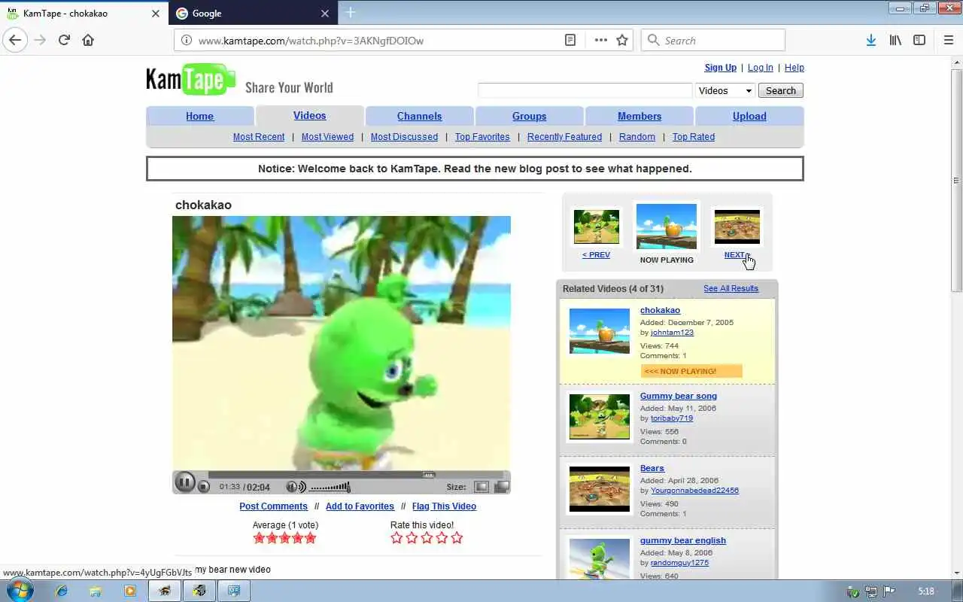This screenshot has width=963, height=602.
Task: Click the KamTape search input field
Action: coord(585,90)
